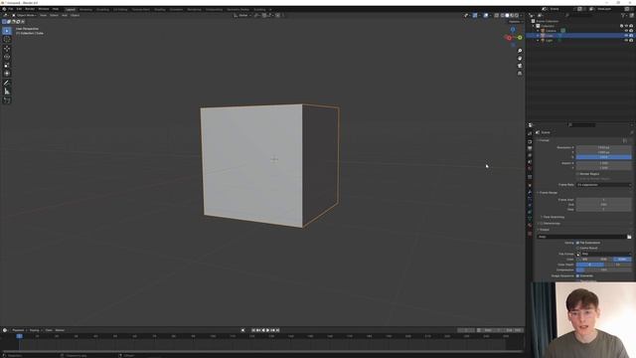Select the Add Cube tool
This screenshot has height=358, width=636.
pos(7,100)
